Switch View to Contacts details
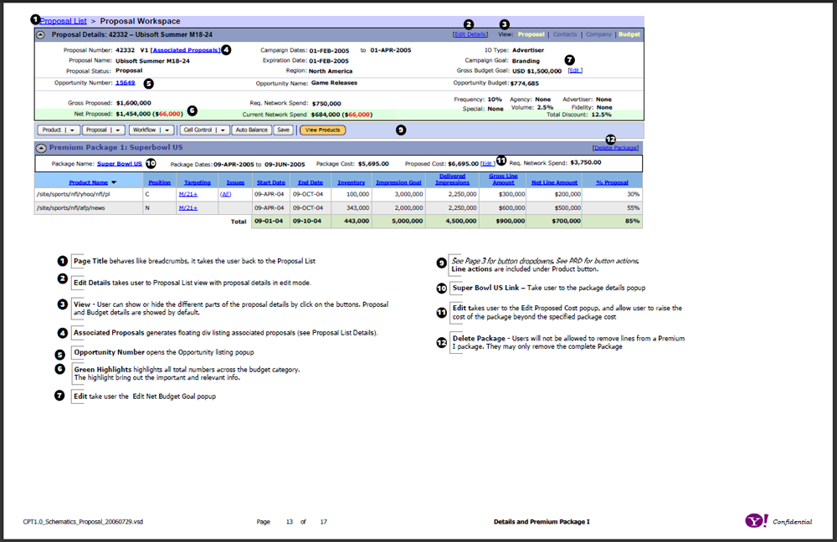 tap(565, 34)
